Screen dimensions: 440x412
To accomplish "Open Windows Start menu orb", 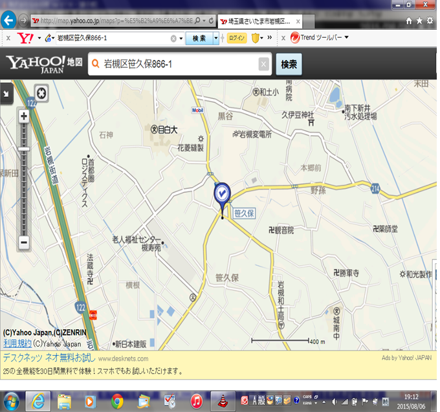I will [11, 402].
